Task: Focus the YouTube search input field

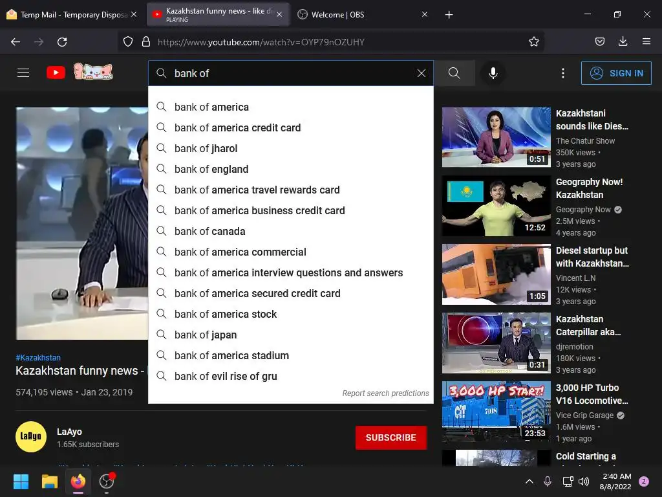Action: point(292,73)
